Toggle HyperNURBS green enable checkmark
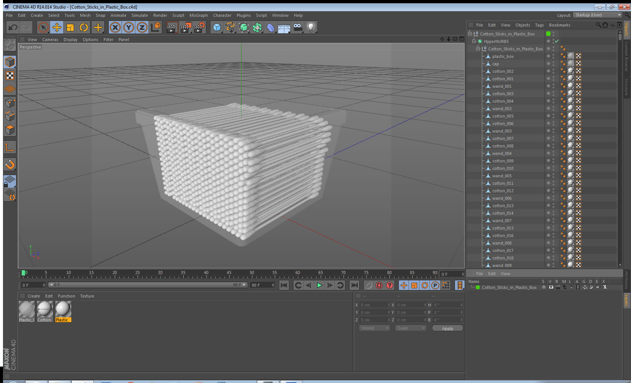 point(557,41)
